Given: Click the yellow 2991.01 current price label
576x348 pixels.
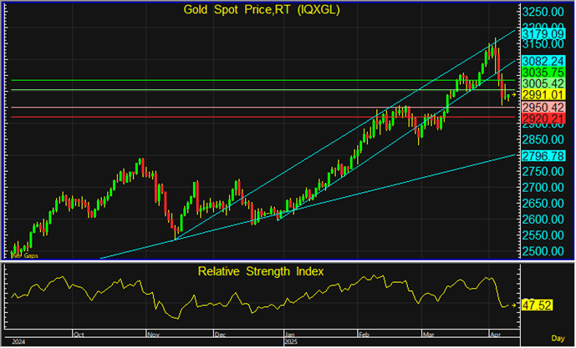Looking at the screenshot, I should [544, 96].
